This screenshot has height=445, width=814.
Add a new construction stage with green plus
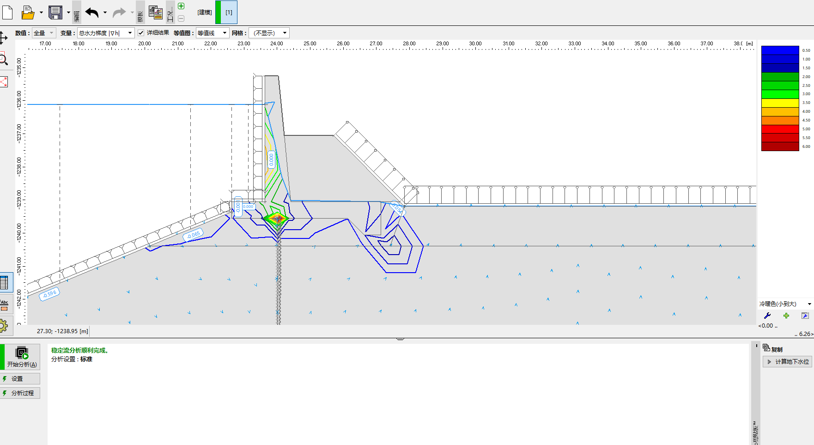pyautogui.click(x=181, y=6)
